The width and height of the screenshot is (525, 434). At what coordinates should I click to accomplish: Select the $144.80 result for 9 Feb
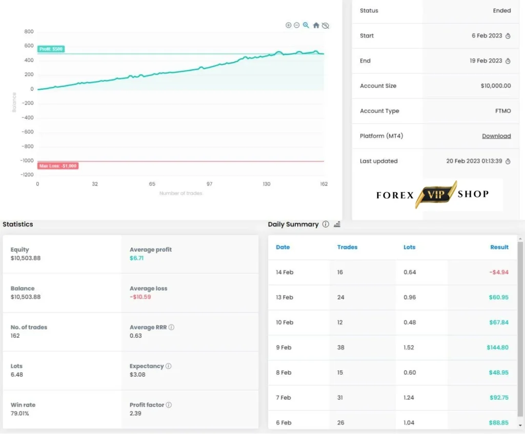coord(497,348)
